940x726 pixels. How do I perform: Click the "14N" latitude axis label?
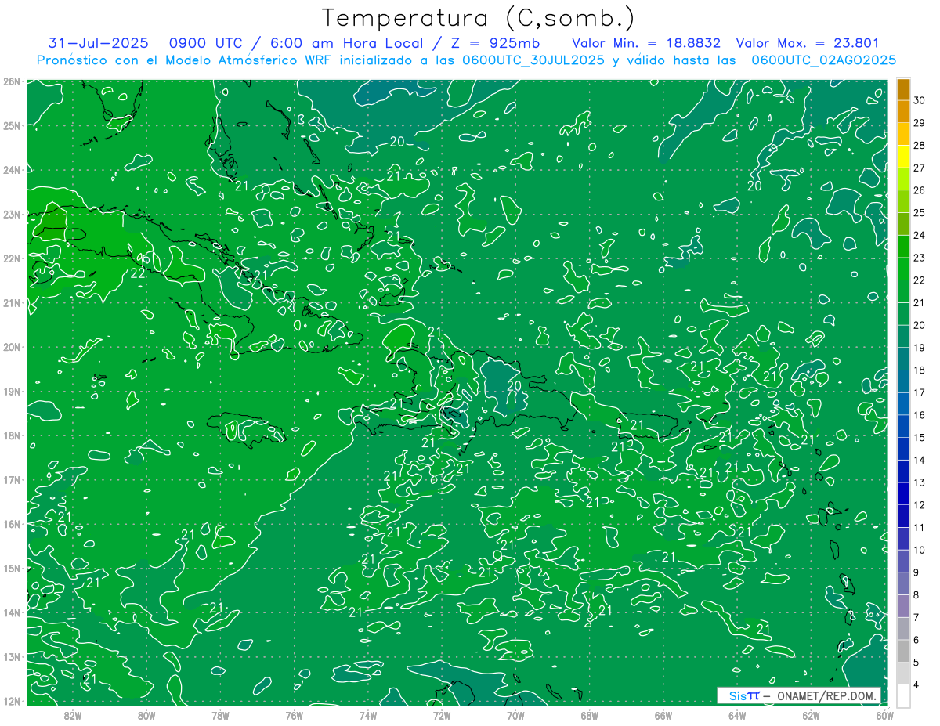click(11, 612)
